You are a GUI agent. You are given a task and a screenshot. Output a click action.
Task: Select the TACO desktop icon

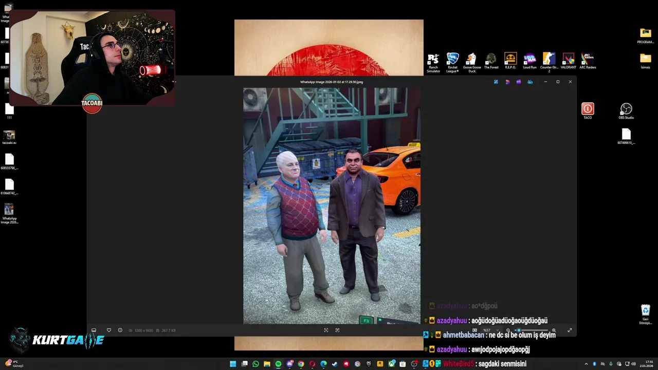click(x=588, y=111)
